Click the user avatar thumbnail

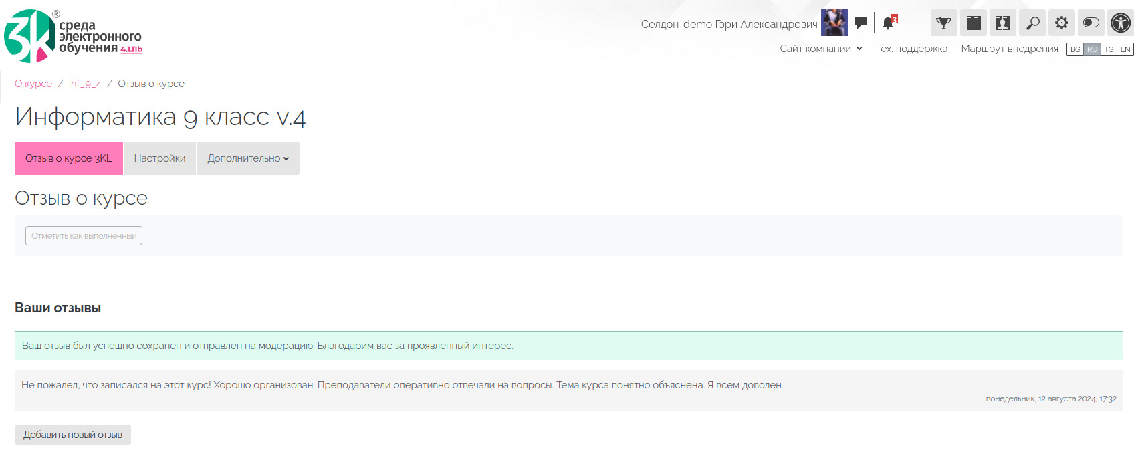click(834, 23)
